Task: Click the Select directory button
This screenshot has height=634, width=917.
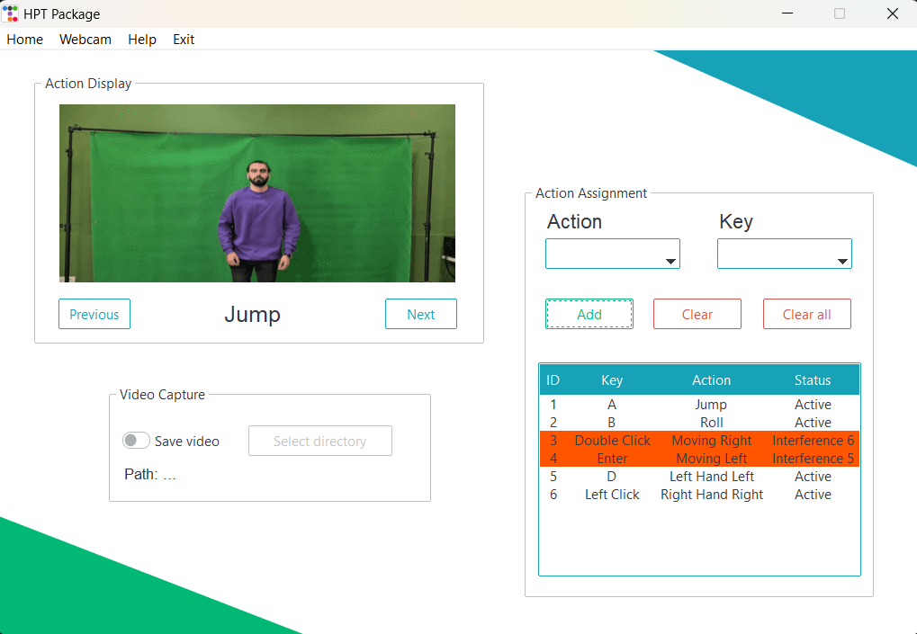Action: click(x=319, y=441)
